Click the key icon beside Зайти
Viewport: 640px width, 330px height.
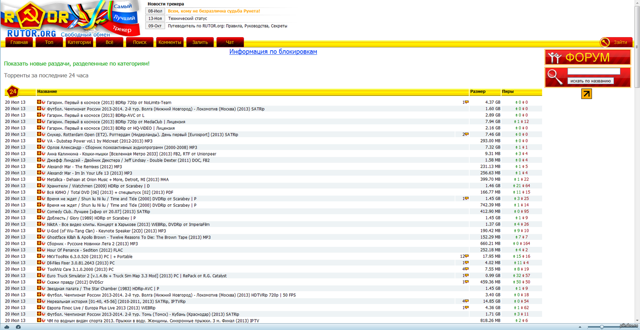point(605,42)
